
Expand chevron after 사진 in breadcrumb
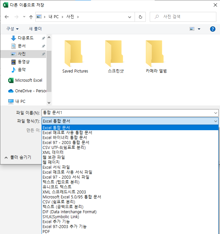point(78,17)
